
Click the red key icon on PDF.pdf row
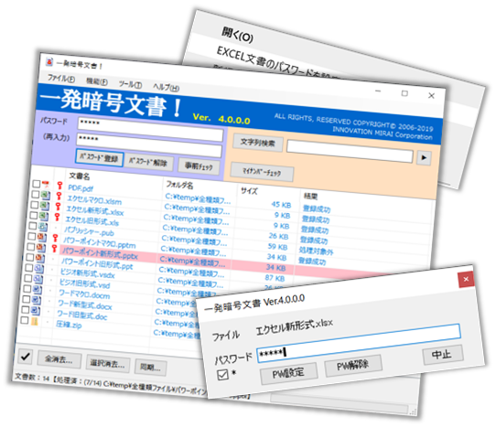coord(59,186)
